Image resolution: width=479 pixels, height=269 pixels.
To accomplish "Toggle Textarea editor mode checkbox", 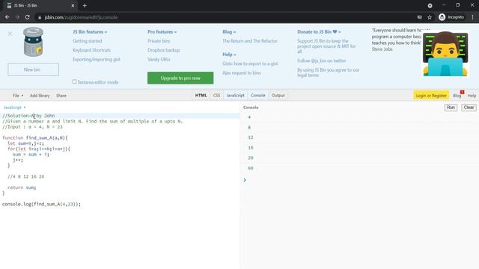I will tap(74, 81).
